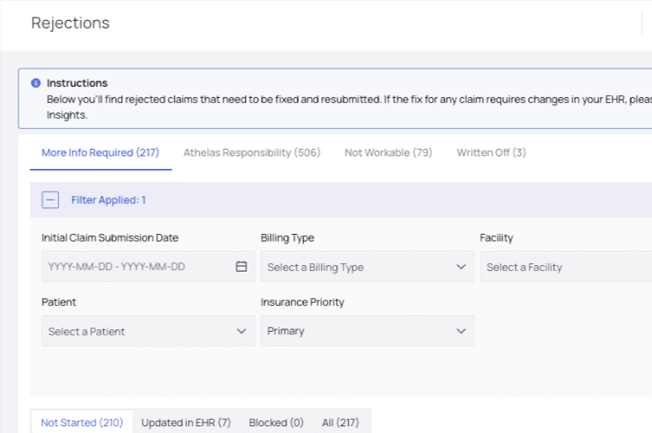Click the Insurance Priority chevron arrow

click(461, 332)
